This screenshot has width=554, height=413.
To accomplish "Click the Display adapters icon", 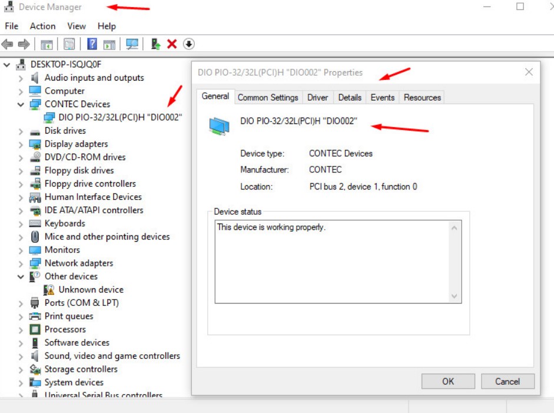I will point(35,144).
